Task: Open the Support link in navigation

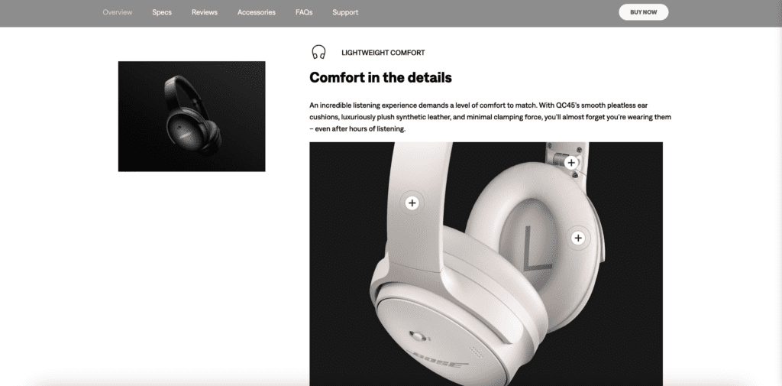Action: [x=345, y=12]
